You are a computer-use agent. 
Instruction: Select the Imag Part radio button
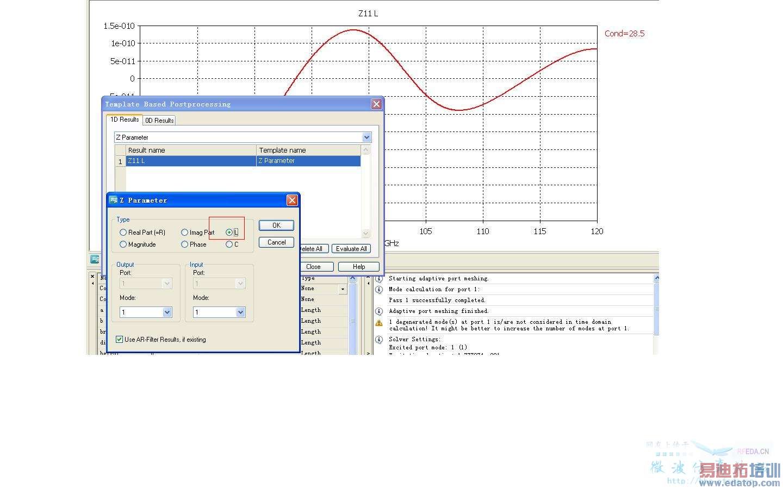[x=185, y=232]
